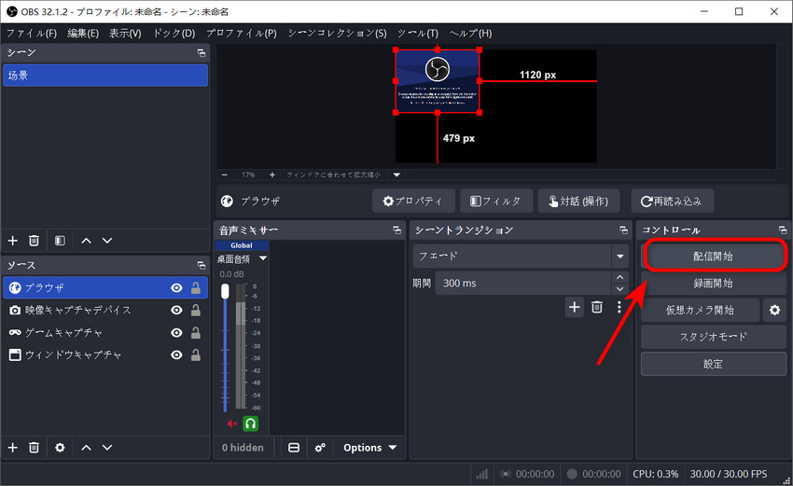Hide the ゲームキャプチャ source eye icon
The image size is (793, 486).
tap(176, 333)
